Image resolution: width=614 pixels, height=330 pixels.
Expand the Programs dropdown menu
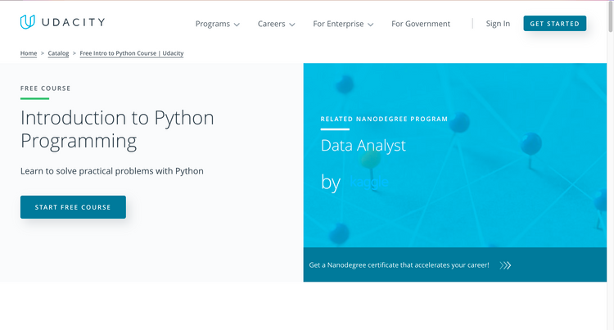(x=217, y=24)
